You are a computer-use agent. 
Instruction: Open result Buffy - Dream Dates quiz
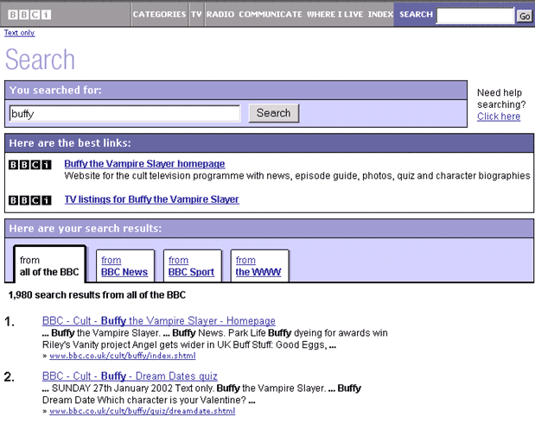pos(130,376)
